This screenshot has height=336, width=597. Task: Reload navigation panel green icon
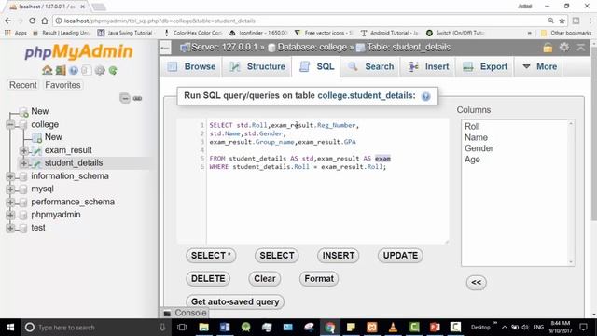tap(113, 70)
